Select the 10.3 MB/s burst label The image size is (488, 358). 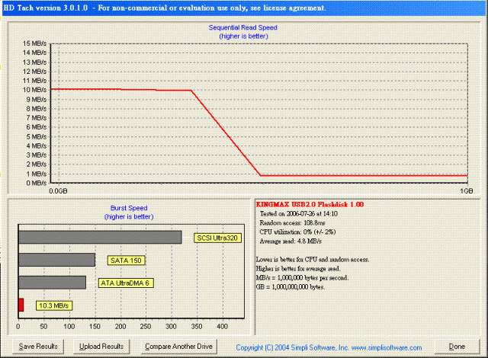pos(54,305)
